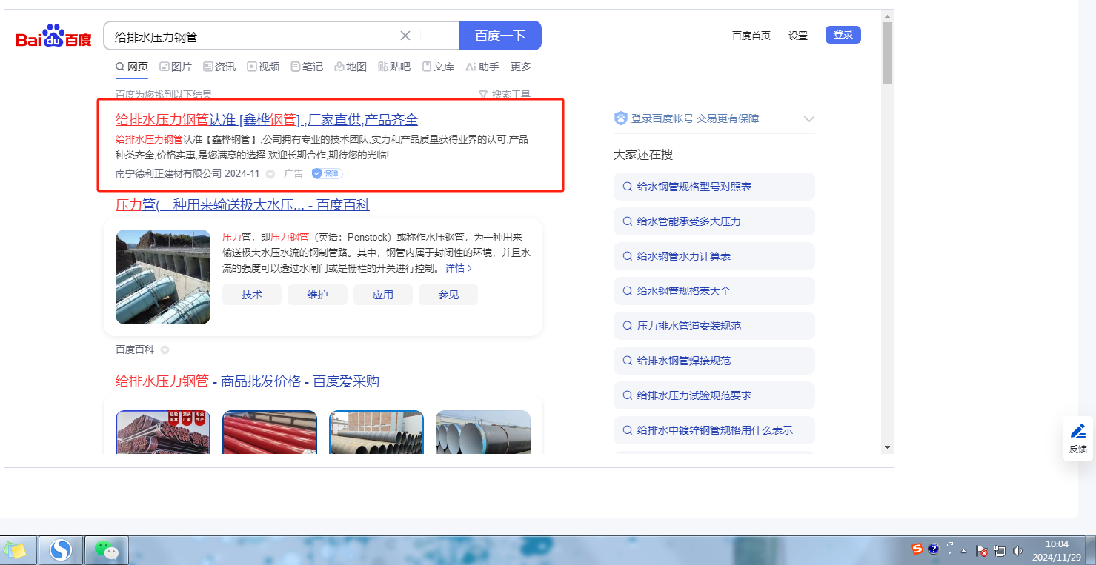Click the Sogou input method tray icon
Screen dimensions: 1096x565
tap(917, 549)
